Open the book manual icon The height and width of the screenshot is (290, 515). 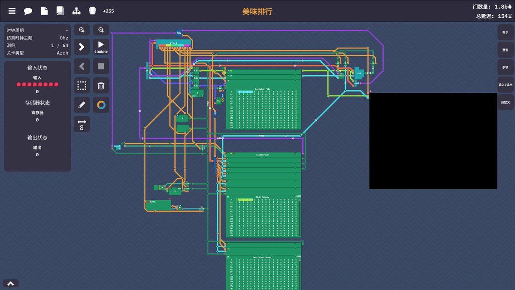coord(60,11)
